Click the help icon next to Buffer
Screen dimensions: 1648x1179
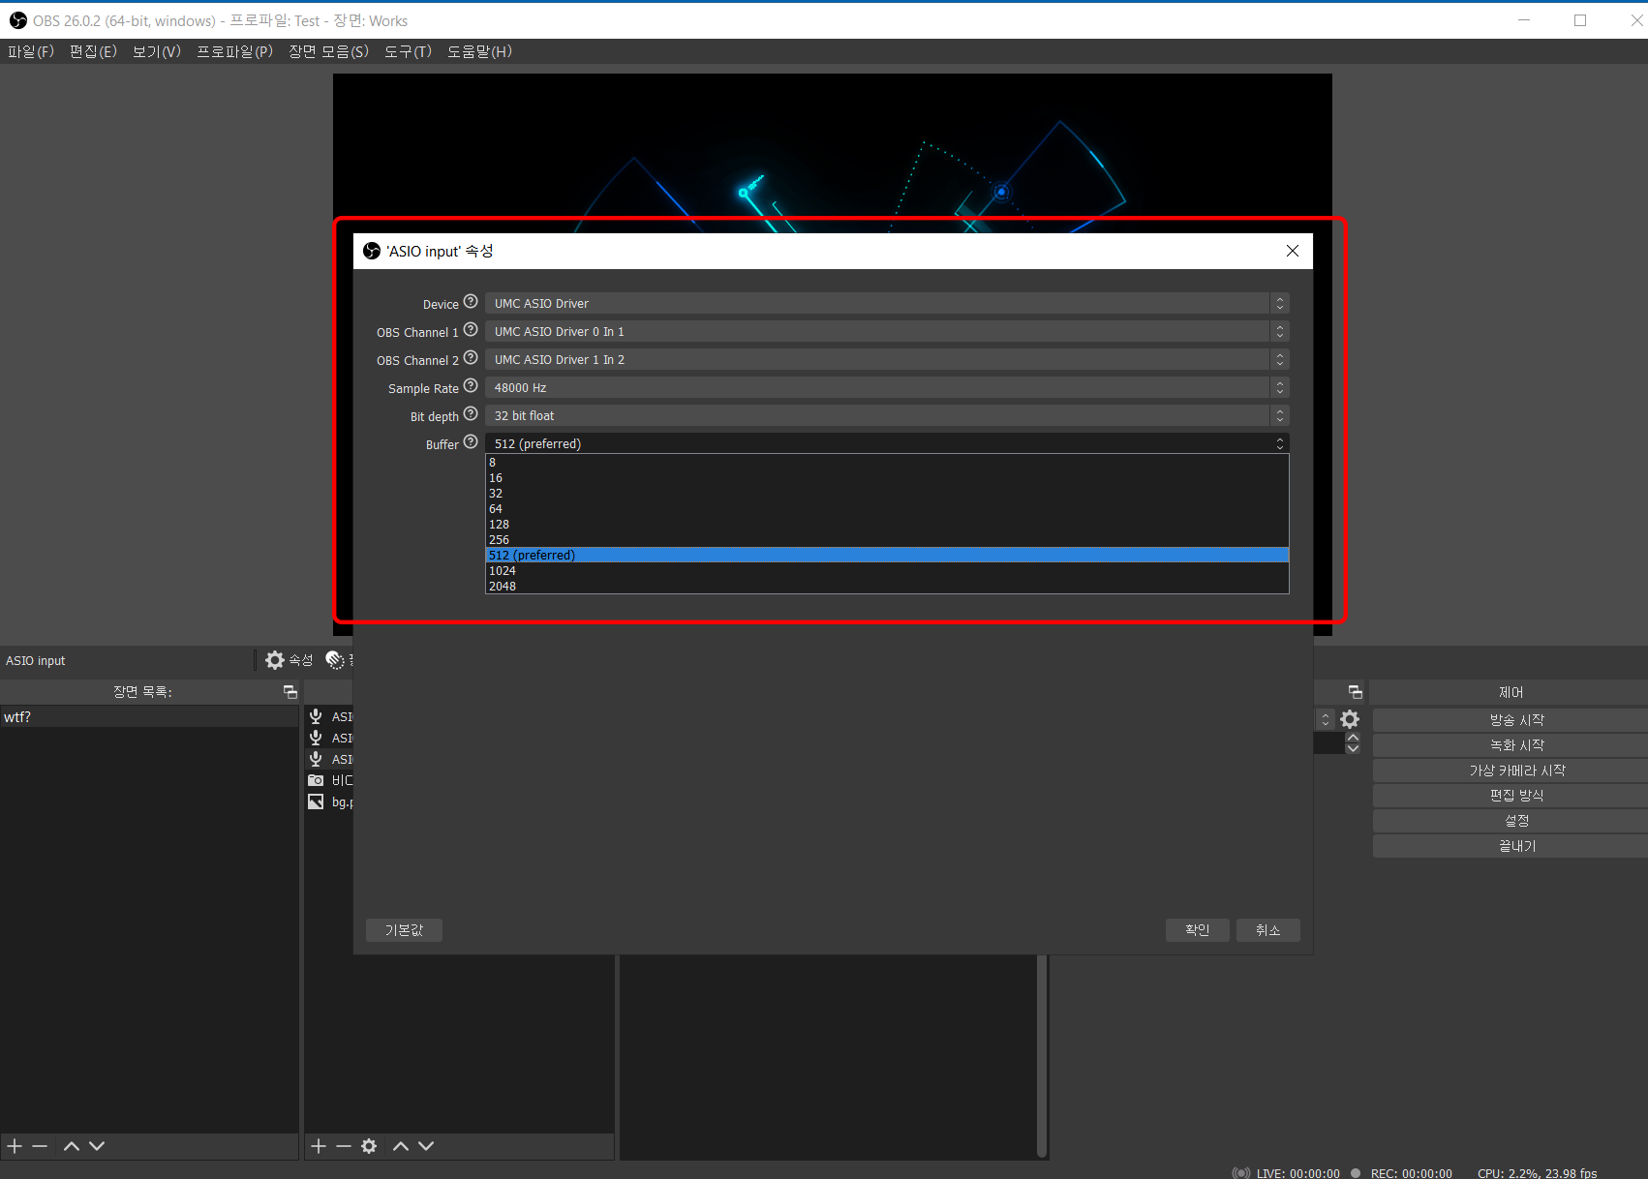[x=471, y=442]
